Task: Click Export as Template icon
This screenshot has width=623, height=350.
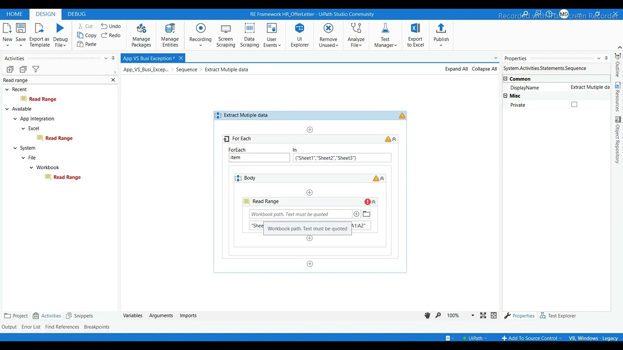Action: click(x=39, y=28)
